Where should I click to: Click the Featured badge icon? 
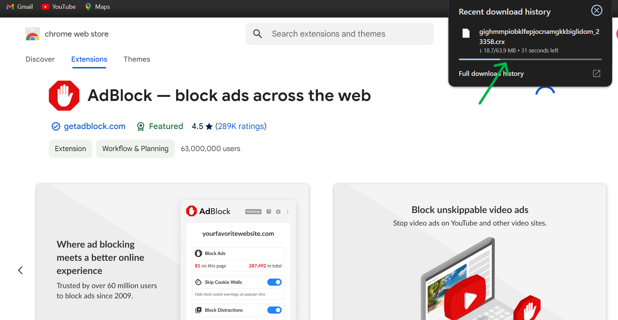click(x=140, y=127)
